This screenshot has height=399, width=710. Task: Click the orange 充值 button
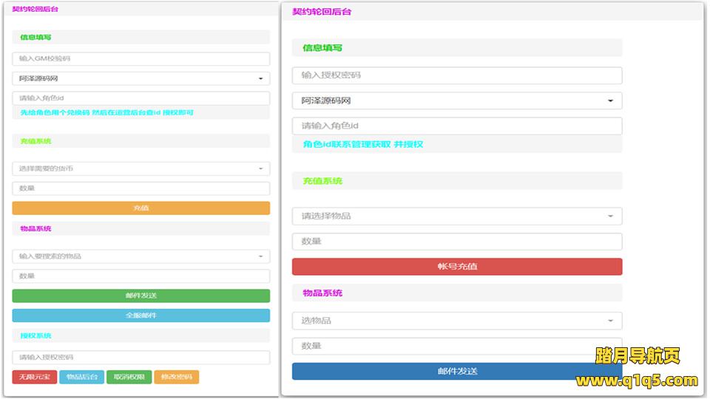[141, 208]
